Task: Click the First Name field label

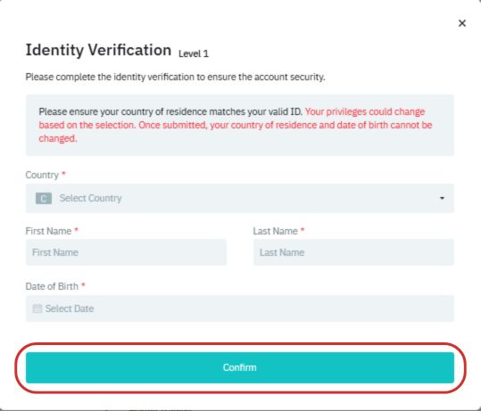Action: (48, 231)
